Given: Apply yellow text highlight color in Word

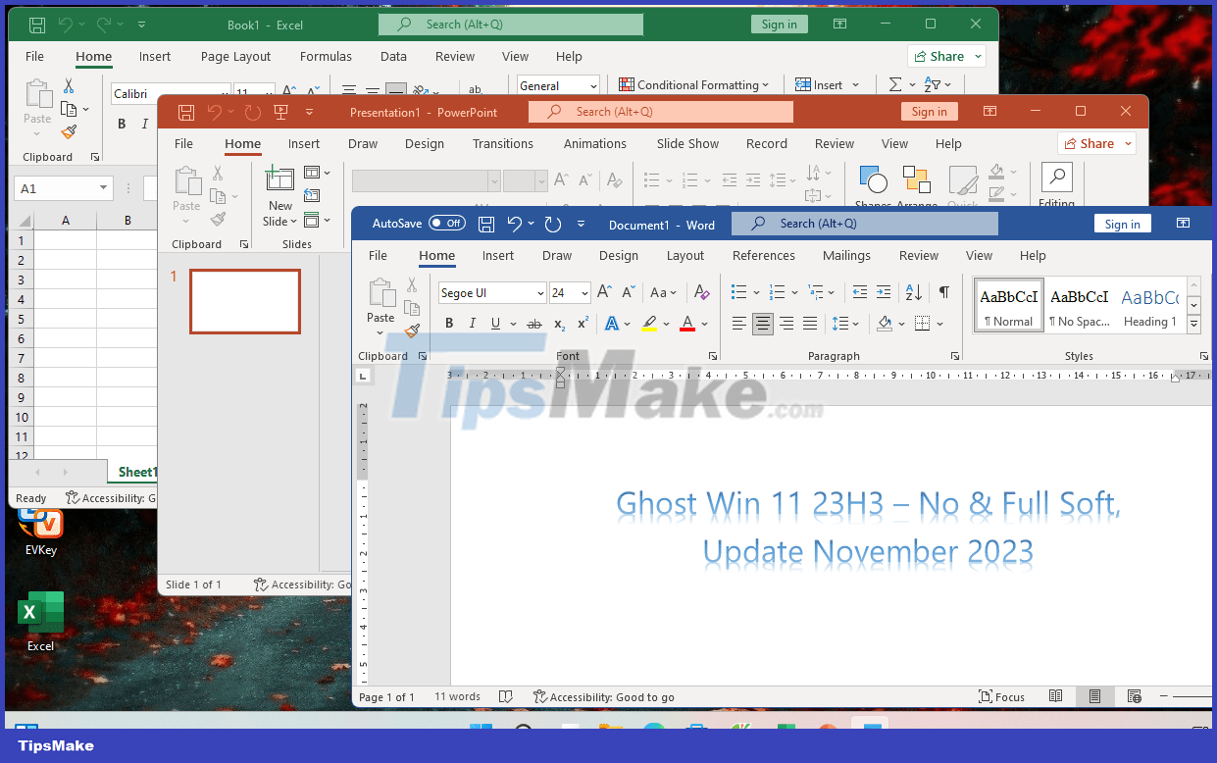Looking at the screenshot, I should (651, 324).
